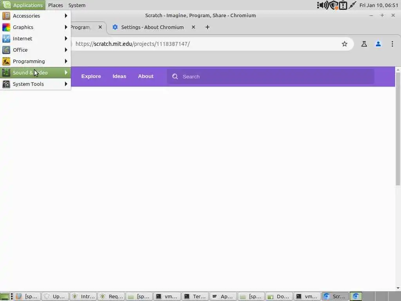
Task: Click the unlabeled Chromium taskbar icon
Action: [356, 296]
